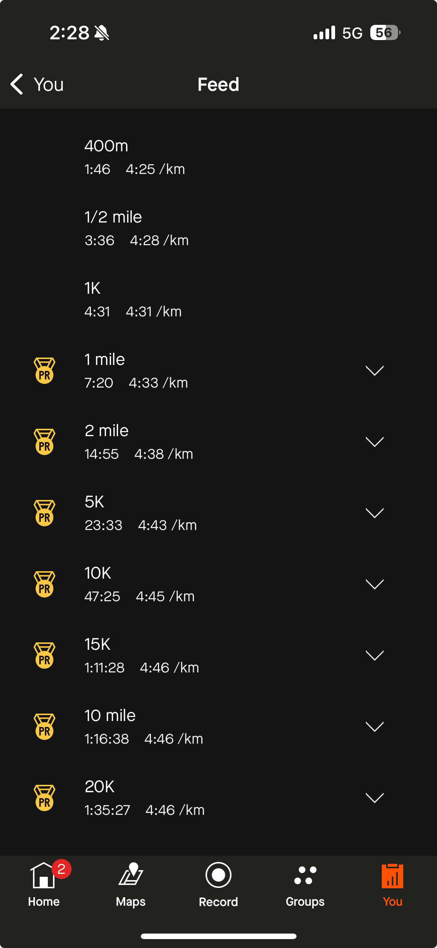Select the 1K effort entry
This screenshot has width=437, height=948.
(x=133, y=300)
